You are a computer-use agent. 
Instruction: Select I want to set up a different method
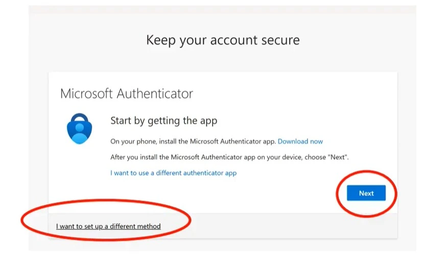pyautogui.click(x=108, y=226)
